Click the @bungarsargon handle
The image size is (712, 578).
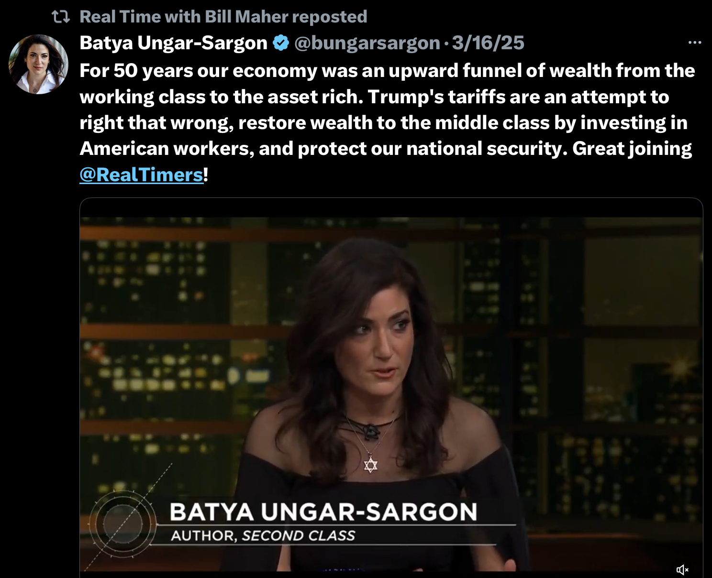click(367, 43)
